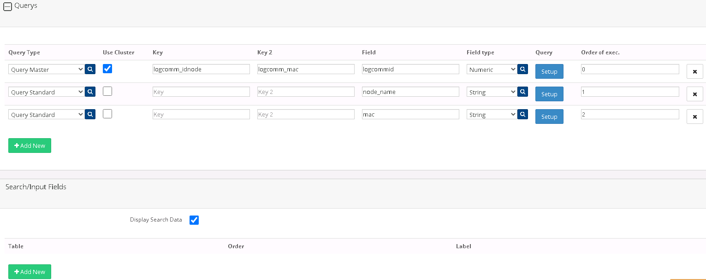Click search icon beside node_name String type
Viewport: 706px width, 280px height.
(x=522, y=92)
